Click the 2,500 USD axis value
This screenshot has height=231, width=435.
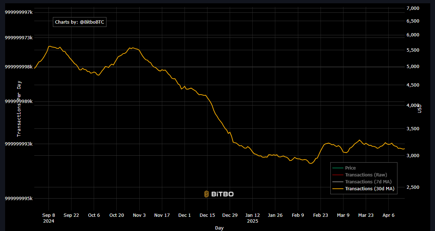(412, 187)
